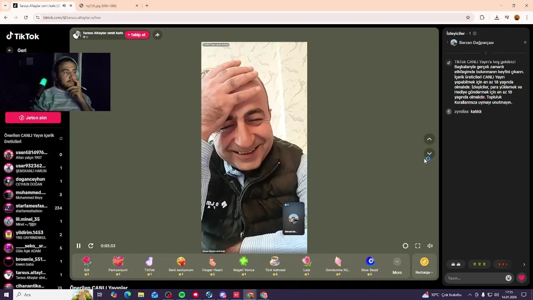The width and height of the screenshot is (533, 300).
Task: Click the guest thumbnail Berzan in video
Action: 294,219
